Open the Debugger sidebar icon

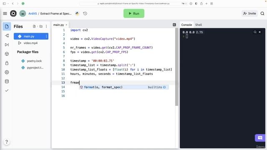point(7,45)
